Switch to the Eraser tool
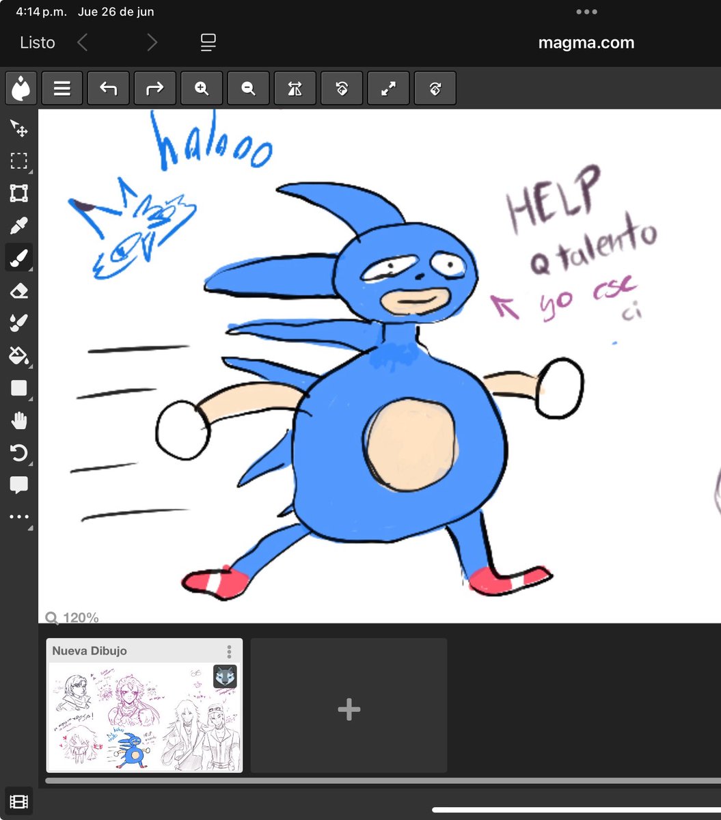Screen dimensions: 721x820 19,291
